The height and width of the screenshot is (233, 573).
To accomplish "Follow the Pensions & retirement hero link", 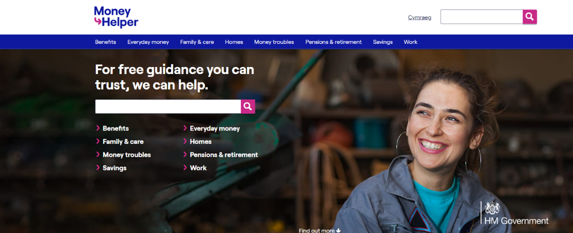I will [224, 154].
